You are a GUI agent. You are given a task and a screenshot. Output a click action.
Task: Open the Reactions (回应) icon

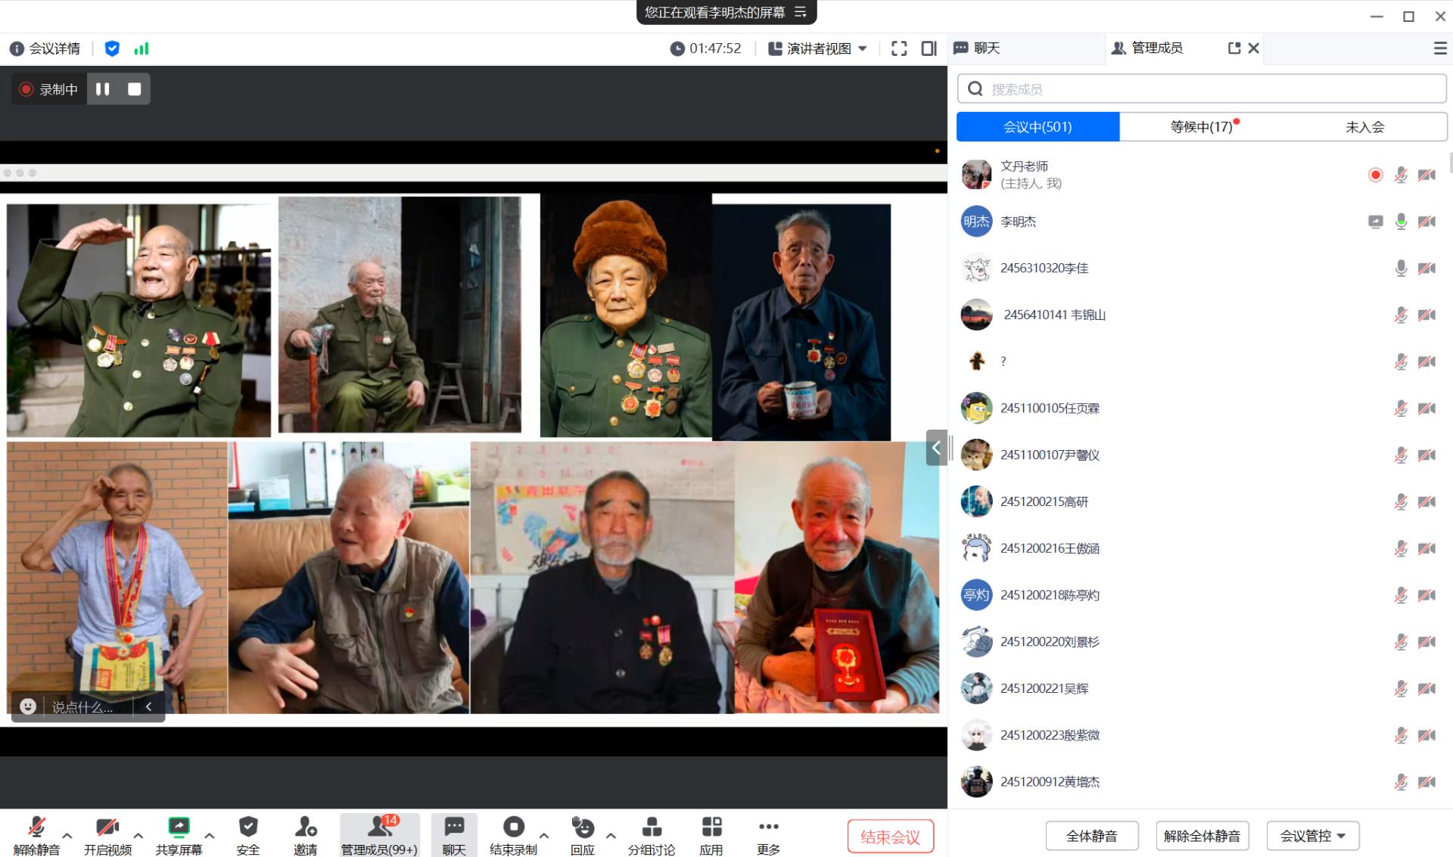(x=583, y=827)
